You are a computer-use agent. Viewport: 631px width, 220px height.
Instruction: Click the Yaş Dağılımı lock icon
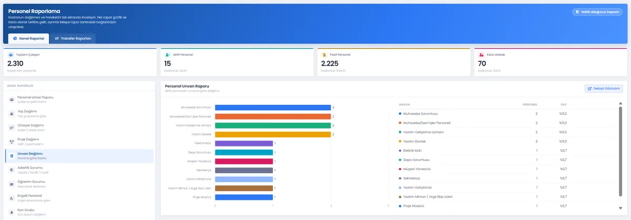(12, 113)
